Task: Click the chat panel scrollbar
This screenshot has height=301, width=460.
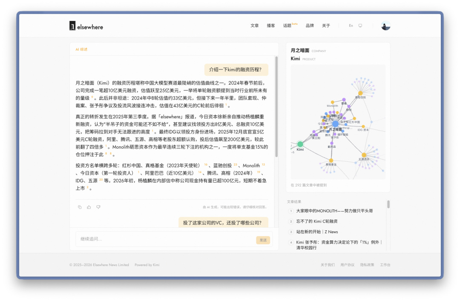Action: 276,107
